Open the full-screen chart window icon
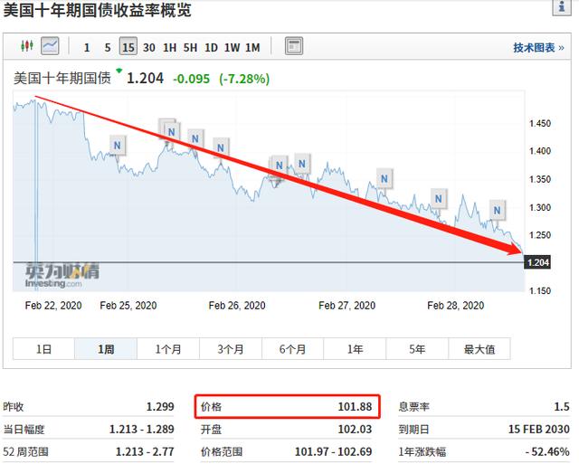Viewport: 579px width, 464px height. click(x=294, y=46)
